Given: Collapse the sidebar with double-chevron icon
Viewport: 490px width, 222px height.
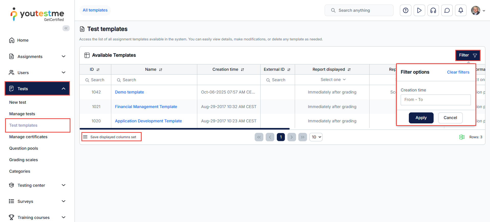Looking at the screenshot, I should [66, 28].
